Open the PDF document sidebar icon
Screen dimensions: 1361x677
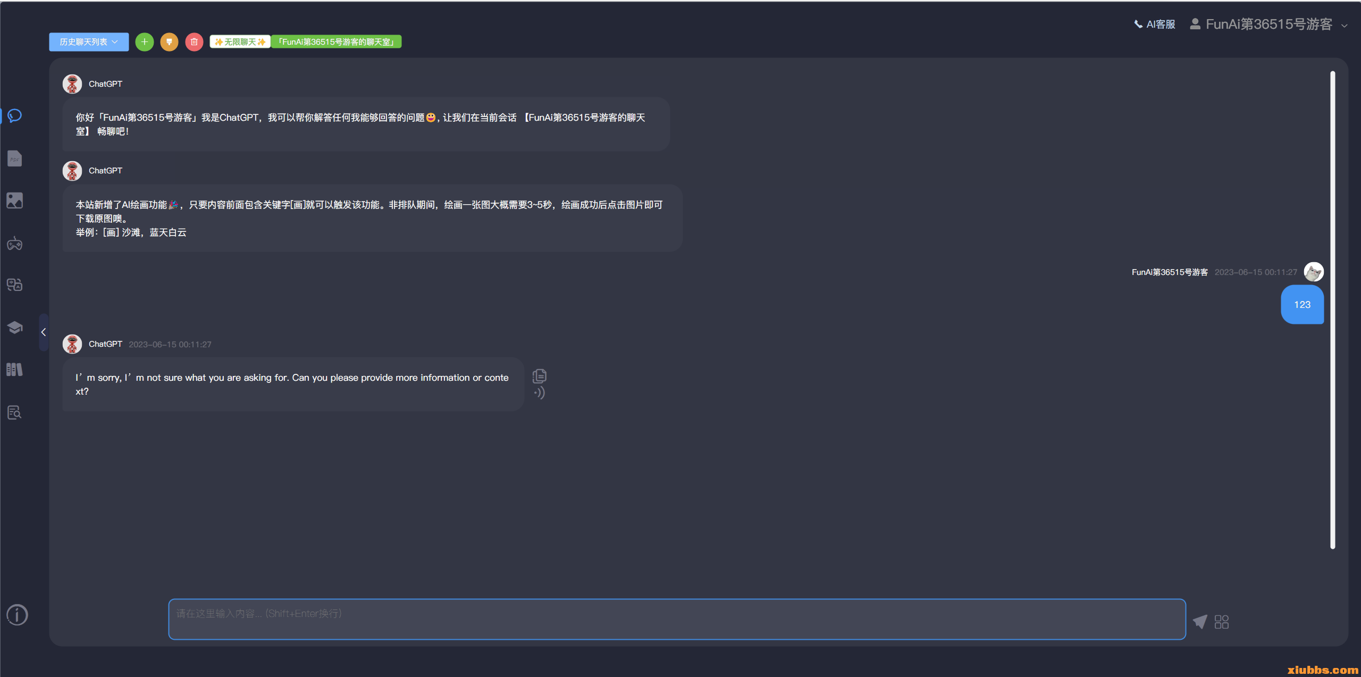click(x=15, y=158)
